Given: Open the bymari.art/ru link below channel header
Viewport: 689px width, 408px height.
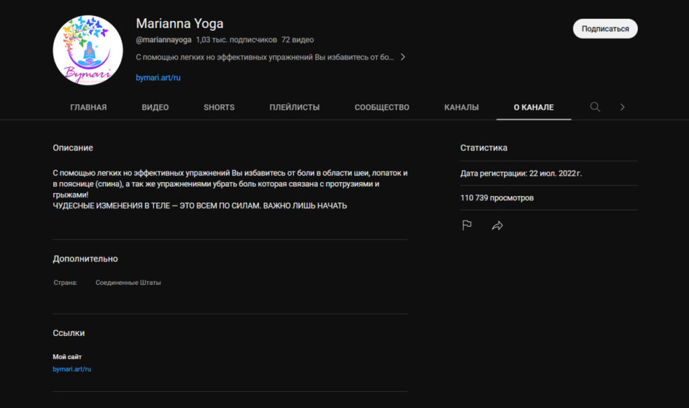Looking at the screenshot, I should [158, 77].
